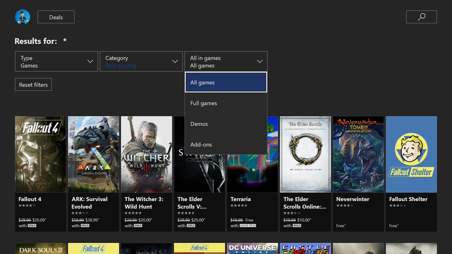The width and height of the screenshot is (452, 254).
Task: Collapse the All in games dropdown
Action: click(x=226, y=61)
